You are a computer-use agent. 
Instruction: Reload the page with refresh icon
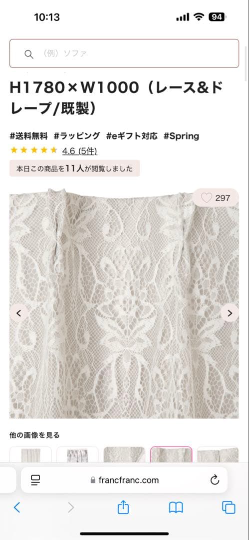point(215,479)
